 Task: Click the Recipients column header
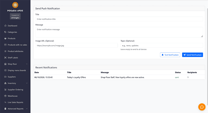point(192,72)
